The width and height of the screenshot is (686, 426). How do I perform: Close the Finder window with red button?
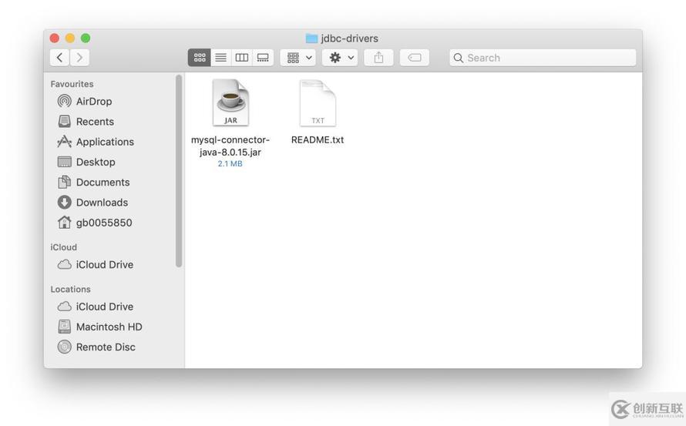(55, 38)
